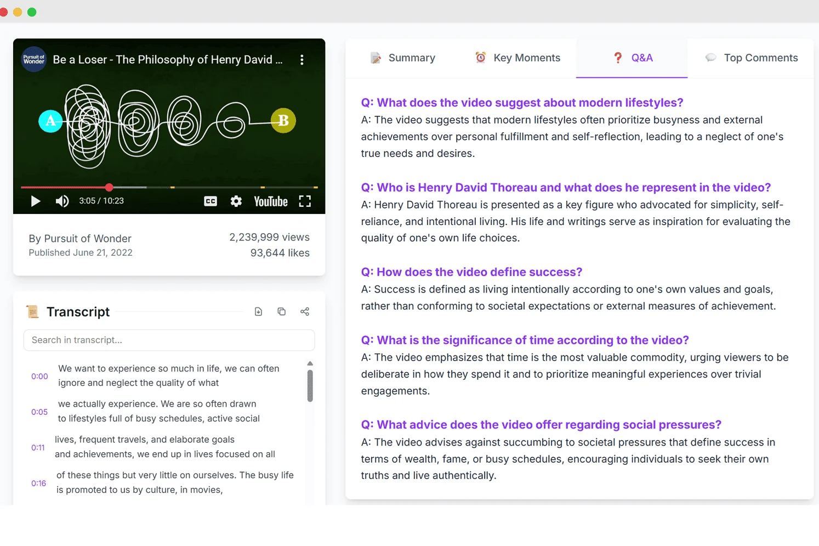Open the video on YouTube via logo

(271, 201)
